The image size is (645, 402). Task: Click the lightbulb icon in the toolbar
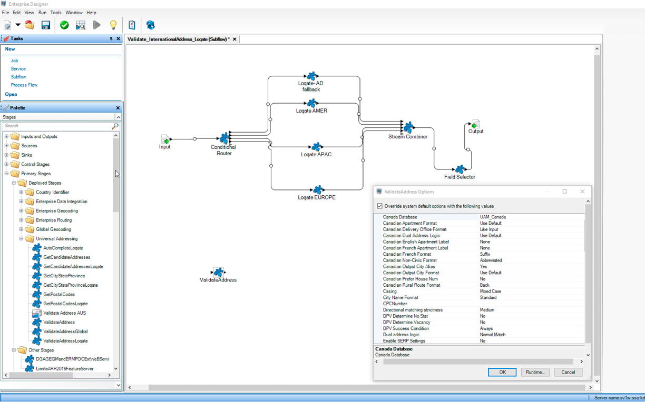[x=113, y=25]
